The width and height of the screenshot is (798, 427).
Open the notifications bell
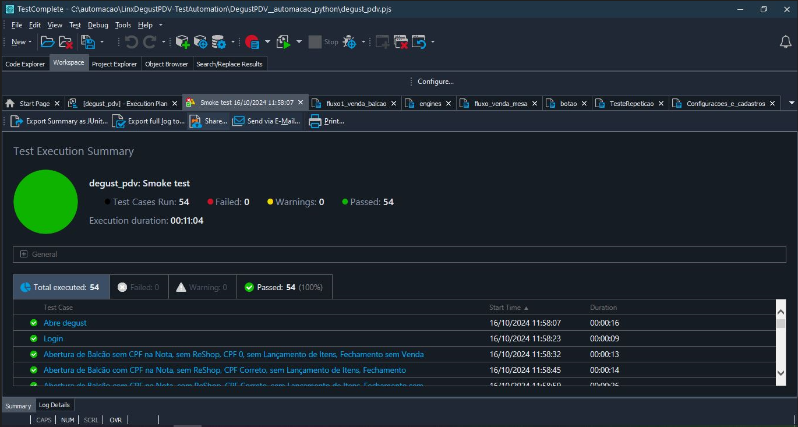[x=786, y=42]
